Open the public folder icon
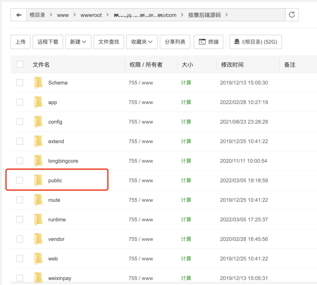The width and height of the screenshot is (317, 285). point(38,181)
